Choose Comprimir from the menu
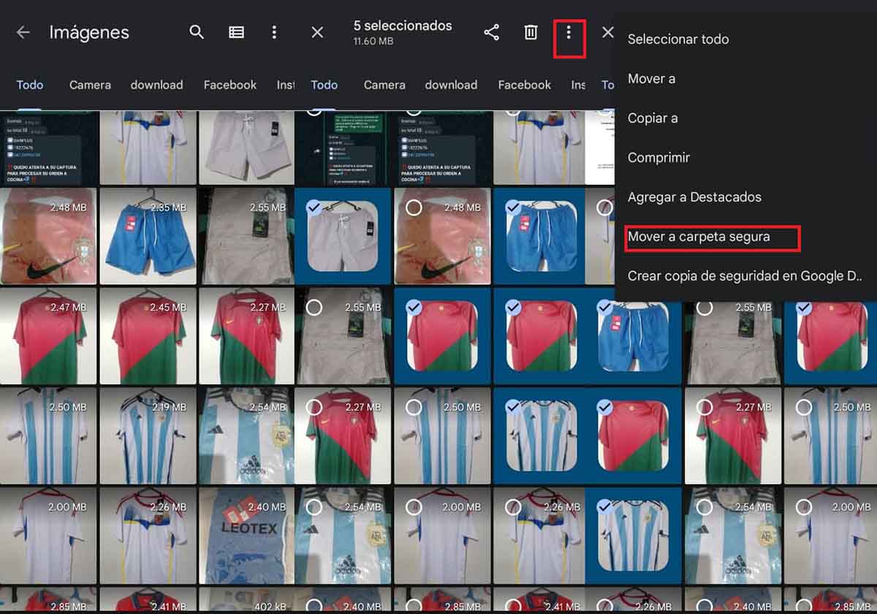The image size is (877, 614). click(658, 158)
